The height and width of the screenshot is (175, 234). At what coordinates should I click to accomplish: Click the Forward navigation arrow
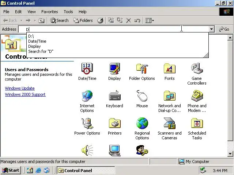point(28,20)
